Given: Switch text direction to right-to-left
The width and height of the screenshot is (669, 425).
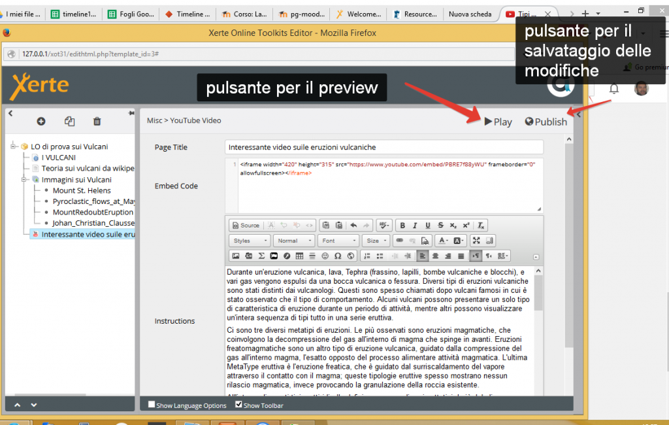Looking at the screenshot, I should [x=489, y=256].
